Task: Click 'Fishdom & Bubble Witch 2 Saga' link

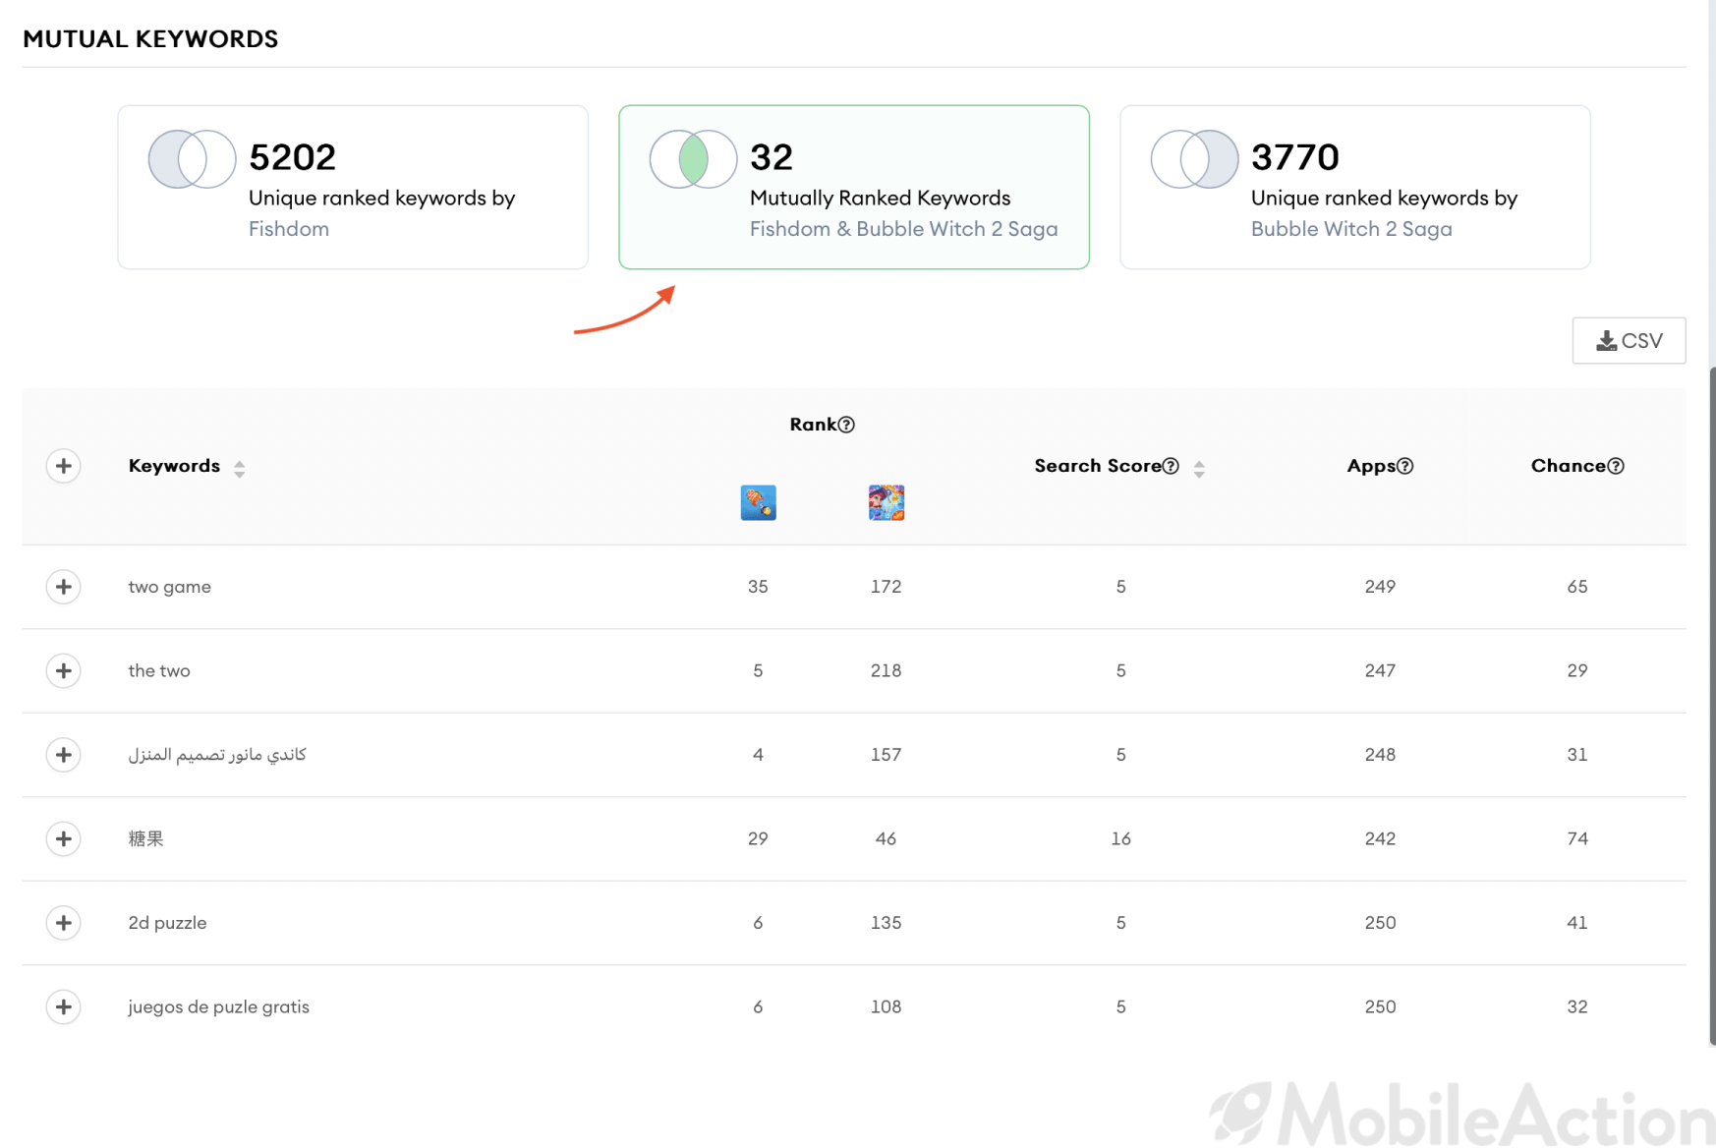Action: (903, 229)
